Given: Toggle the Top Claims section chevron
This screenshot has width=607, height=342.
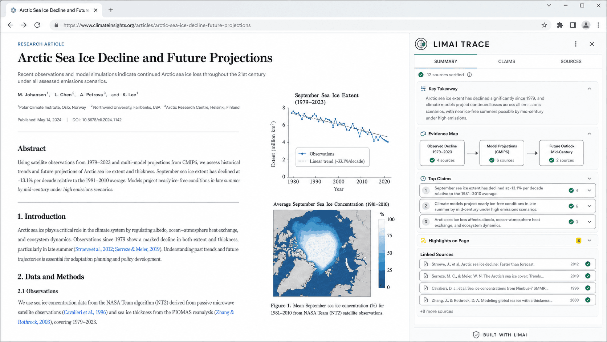Looking at the screenshot, I should [x=590, y=178].
